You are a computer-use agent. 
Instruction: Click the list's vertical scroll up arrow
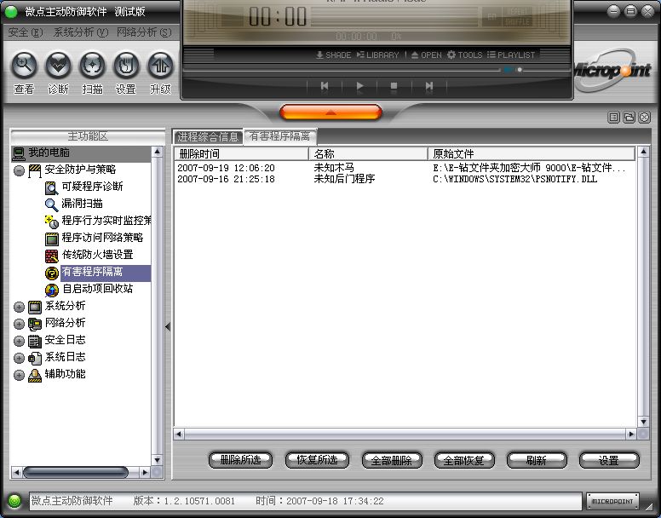[643, 152]
